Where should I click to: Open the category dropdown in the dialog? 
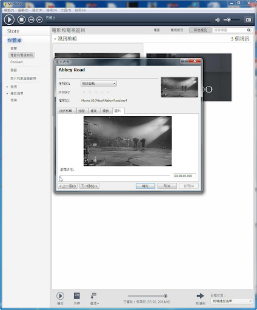(99, 84)
